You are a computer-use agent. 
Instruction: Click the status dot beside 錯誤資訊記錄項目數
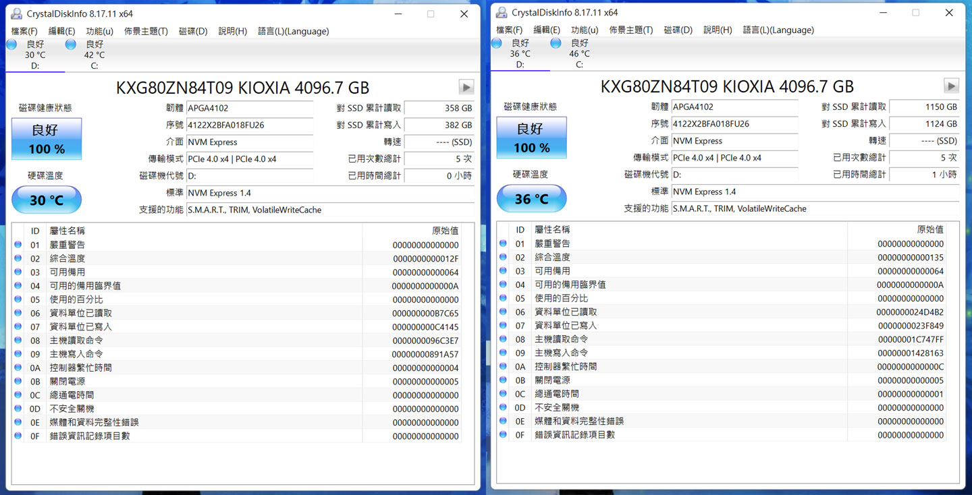(17, 436)
